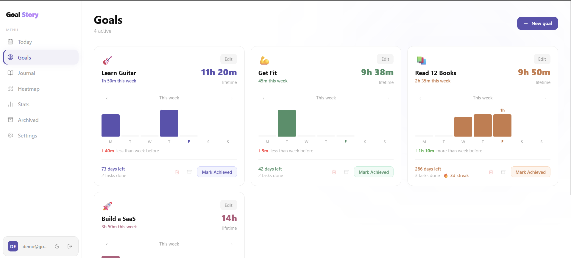571x258 pixels.
Task: Go to next week on Build a SaaS
Action: tap(232, 244)
